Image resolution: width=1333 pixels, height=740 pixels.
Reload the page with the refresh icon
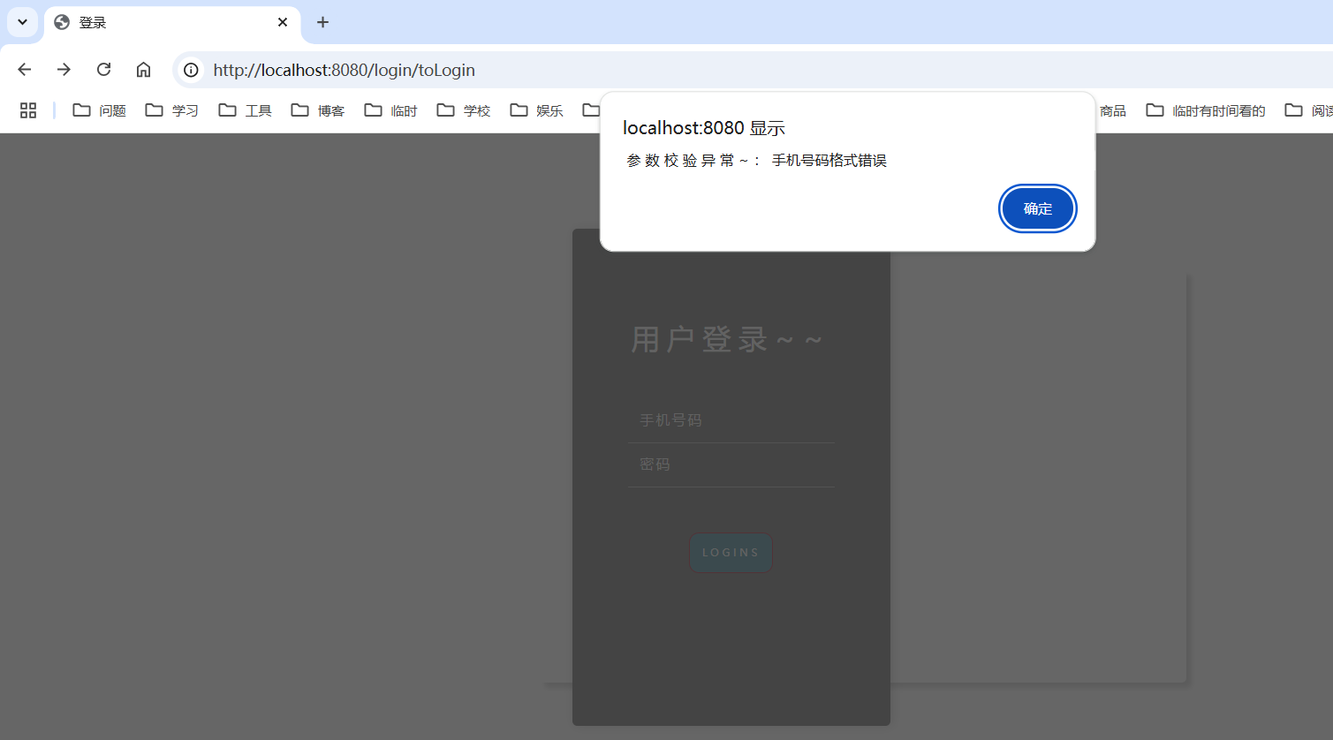(103, 70)
